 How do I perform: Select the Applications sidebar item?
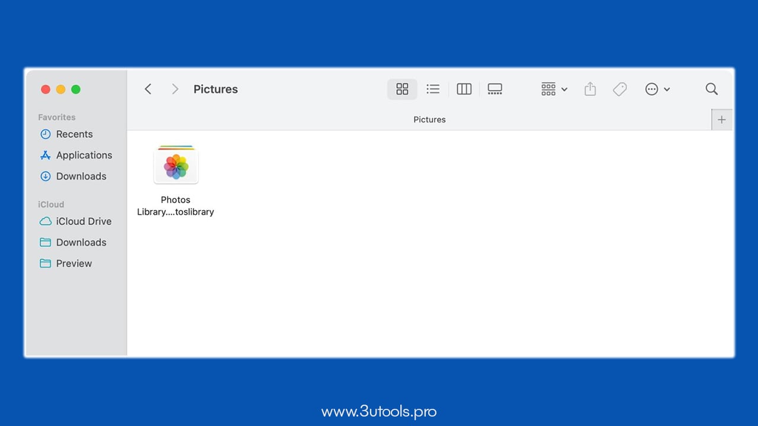click(84, 155)
